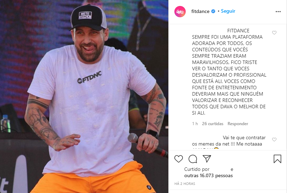Click the post photo of the dancer
The height and width of the screenshot is (193, 287).
coord(84,96)
